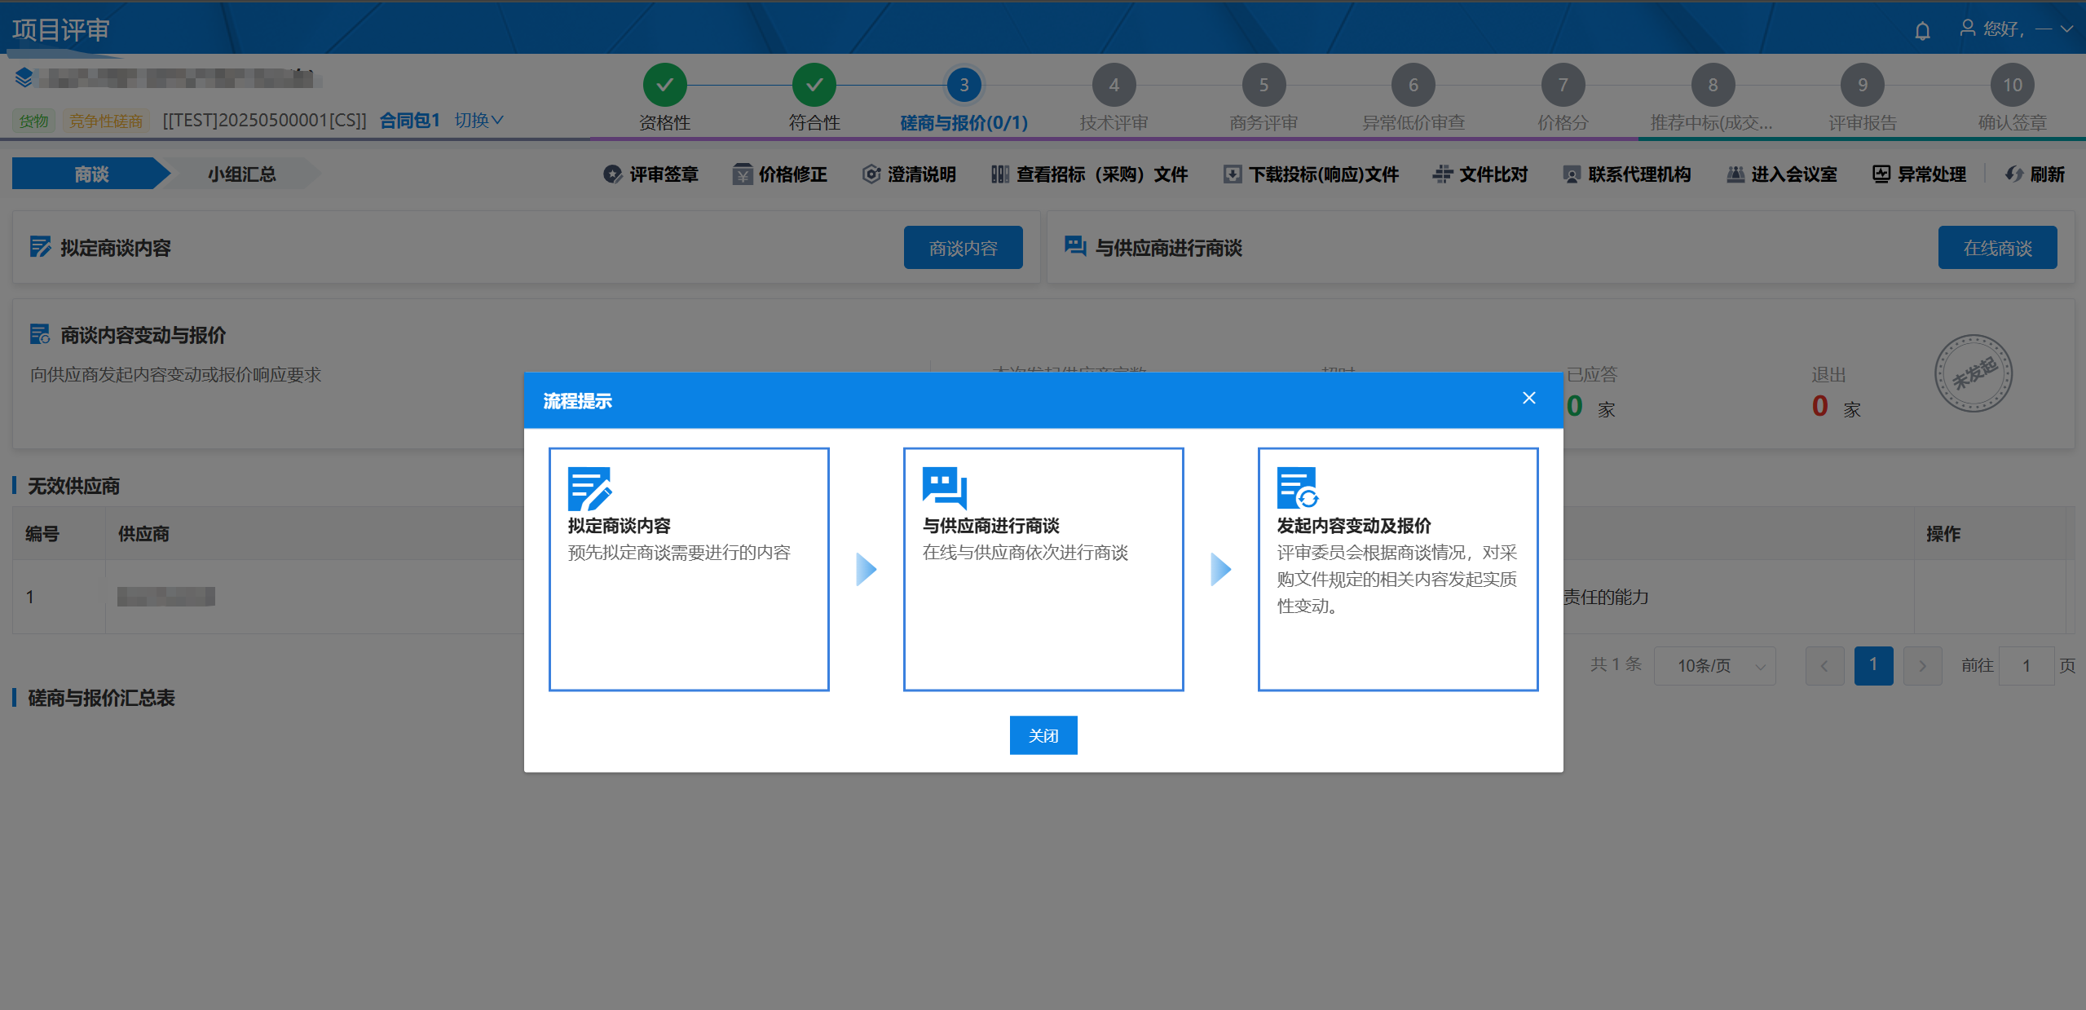
Task: Click 进入会议室 toolbar item
Action: tap(1782, 174)
